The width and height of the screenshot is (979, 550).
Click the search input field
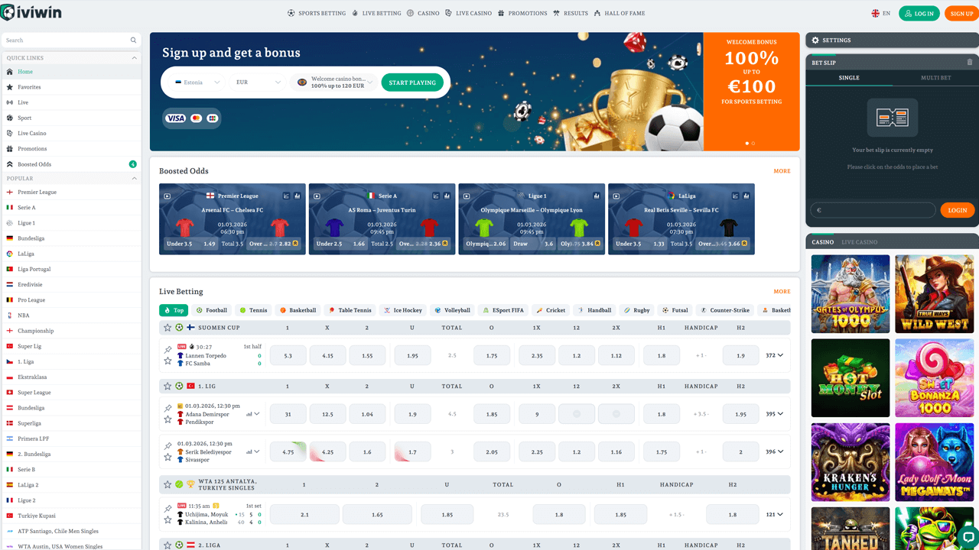pos(70,40)
